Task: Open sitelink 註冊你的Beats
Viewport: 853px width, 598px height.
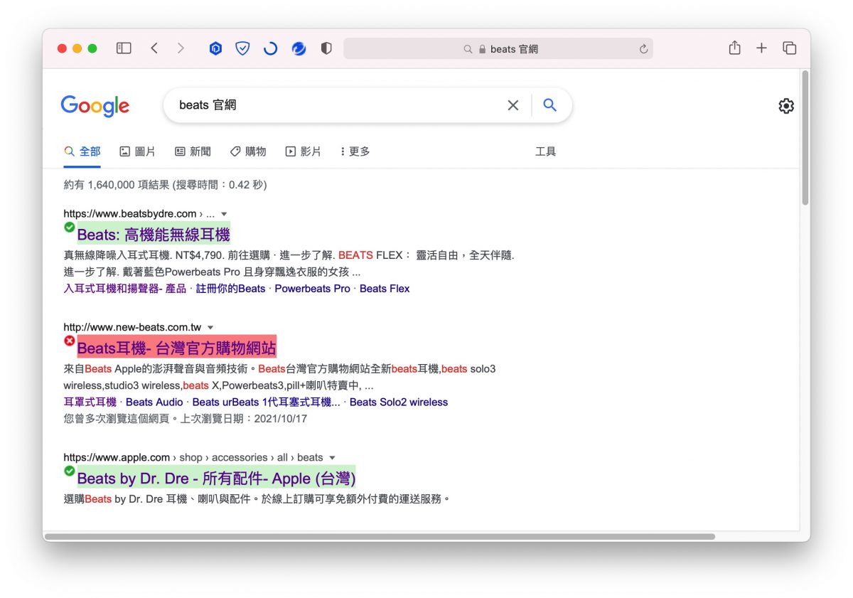Action: (230, 289)
